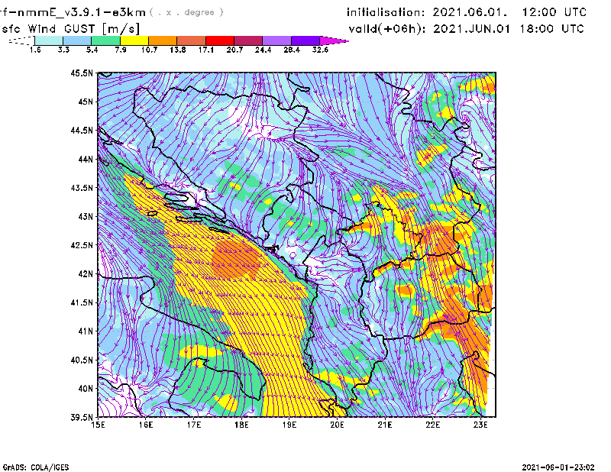Image resolution: width=611 pixels, height=472 pixels.
Task: Click the lavender 24.4–28.4 legend swatch
Action: pyautogui.click(x=277, y=40)
